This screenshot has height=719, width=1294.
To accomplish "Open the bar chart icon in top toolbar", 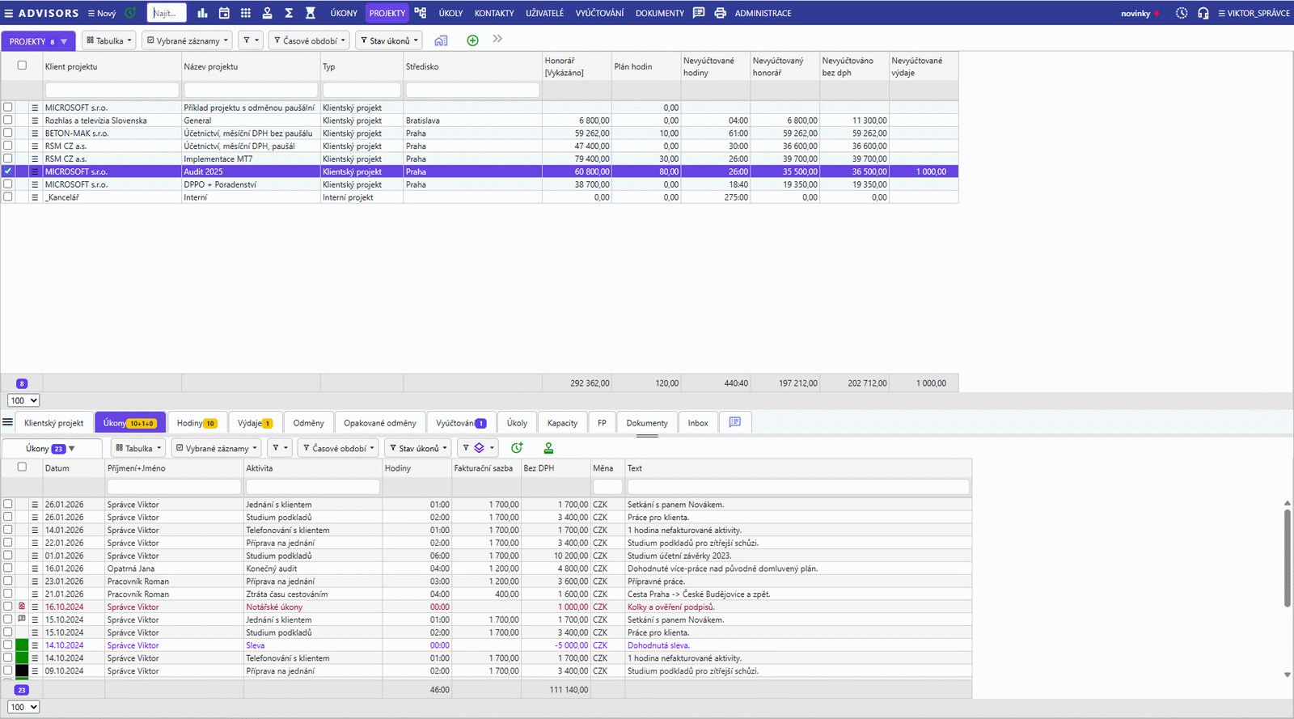I will coord(202,13).
